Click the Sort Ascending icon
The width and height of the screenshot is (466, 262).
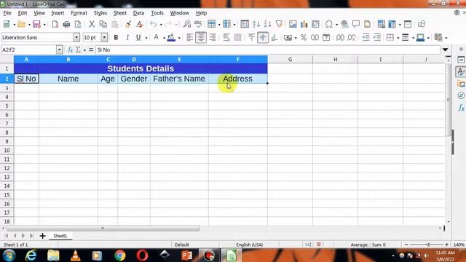[x=256, y=24]
